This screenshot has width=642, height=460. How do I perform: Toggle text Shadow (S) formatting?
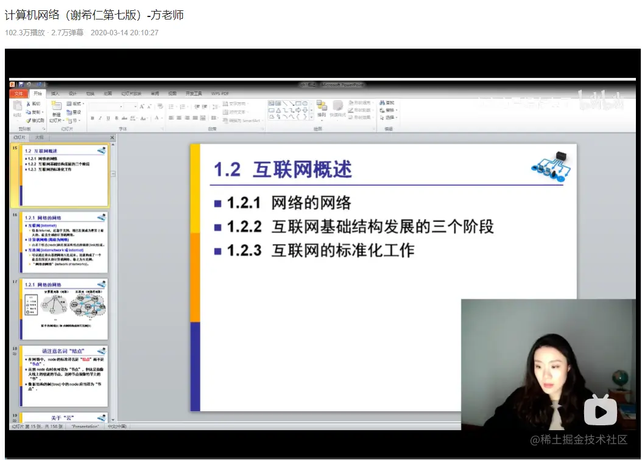(117, 118)
